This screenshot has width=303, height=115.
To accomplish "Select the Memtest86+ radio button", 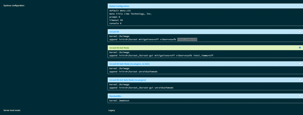I will click(x=300, y=96).
